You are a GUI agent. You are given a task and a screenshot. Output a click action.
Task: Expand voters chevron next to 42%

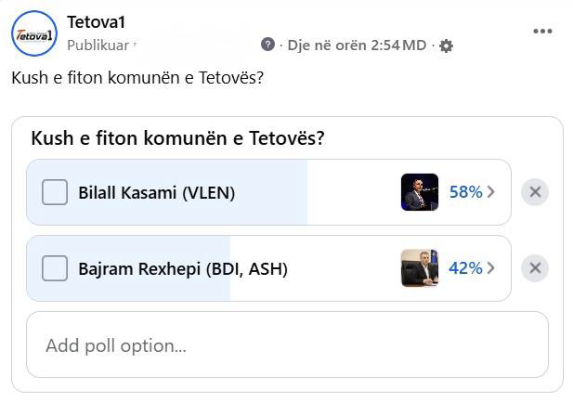pyautogui.click(x=491, y=268)
